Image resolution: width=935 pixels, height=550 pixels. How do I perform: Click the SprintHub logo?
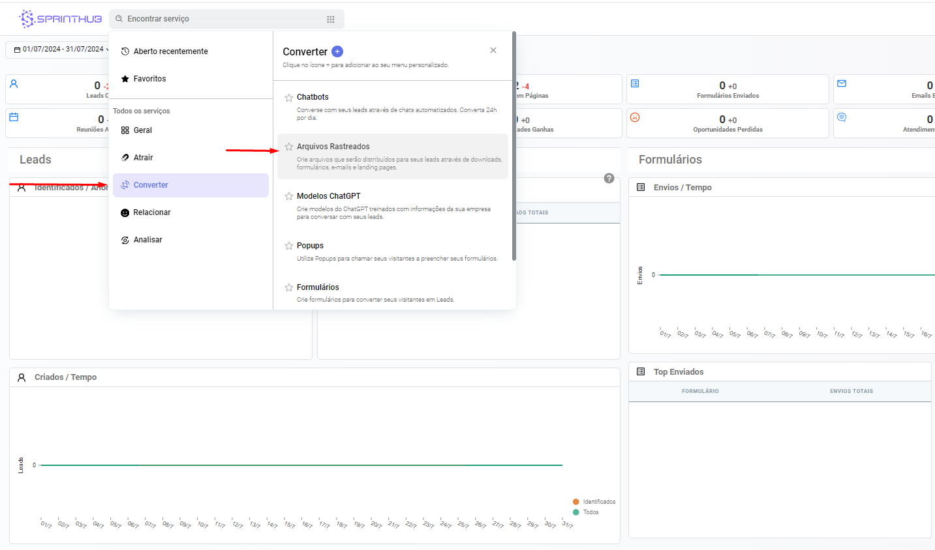coord(61,19)
